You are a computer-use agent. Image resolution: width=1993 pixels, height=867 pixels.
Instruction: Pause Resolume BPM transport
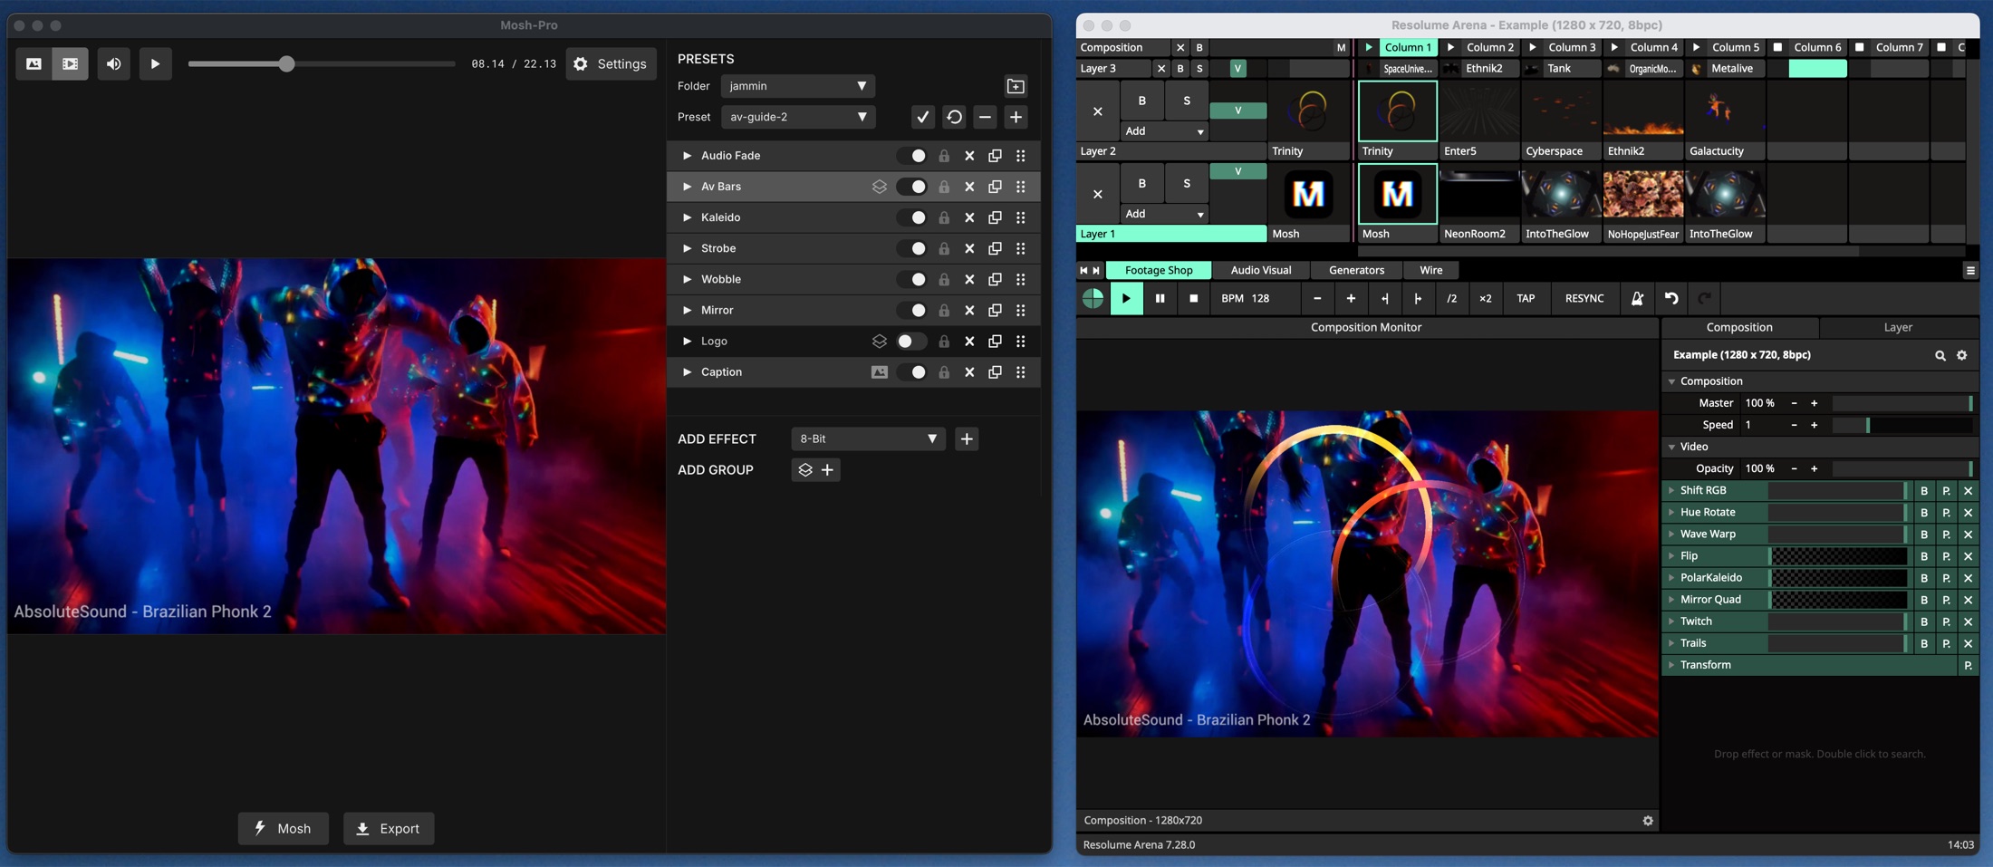1160,298
